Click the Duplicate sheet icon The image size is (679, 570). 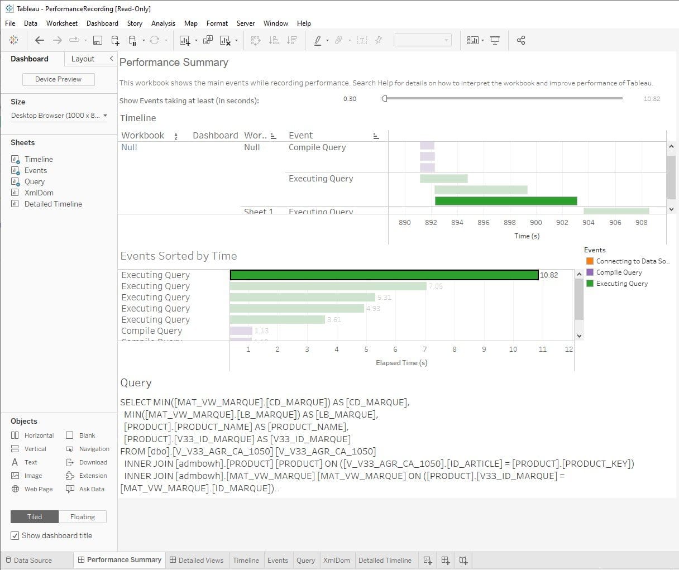click(x=208, y=40)
